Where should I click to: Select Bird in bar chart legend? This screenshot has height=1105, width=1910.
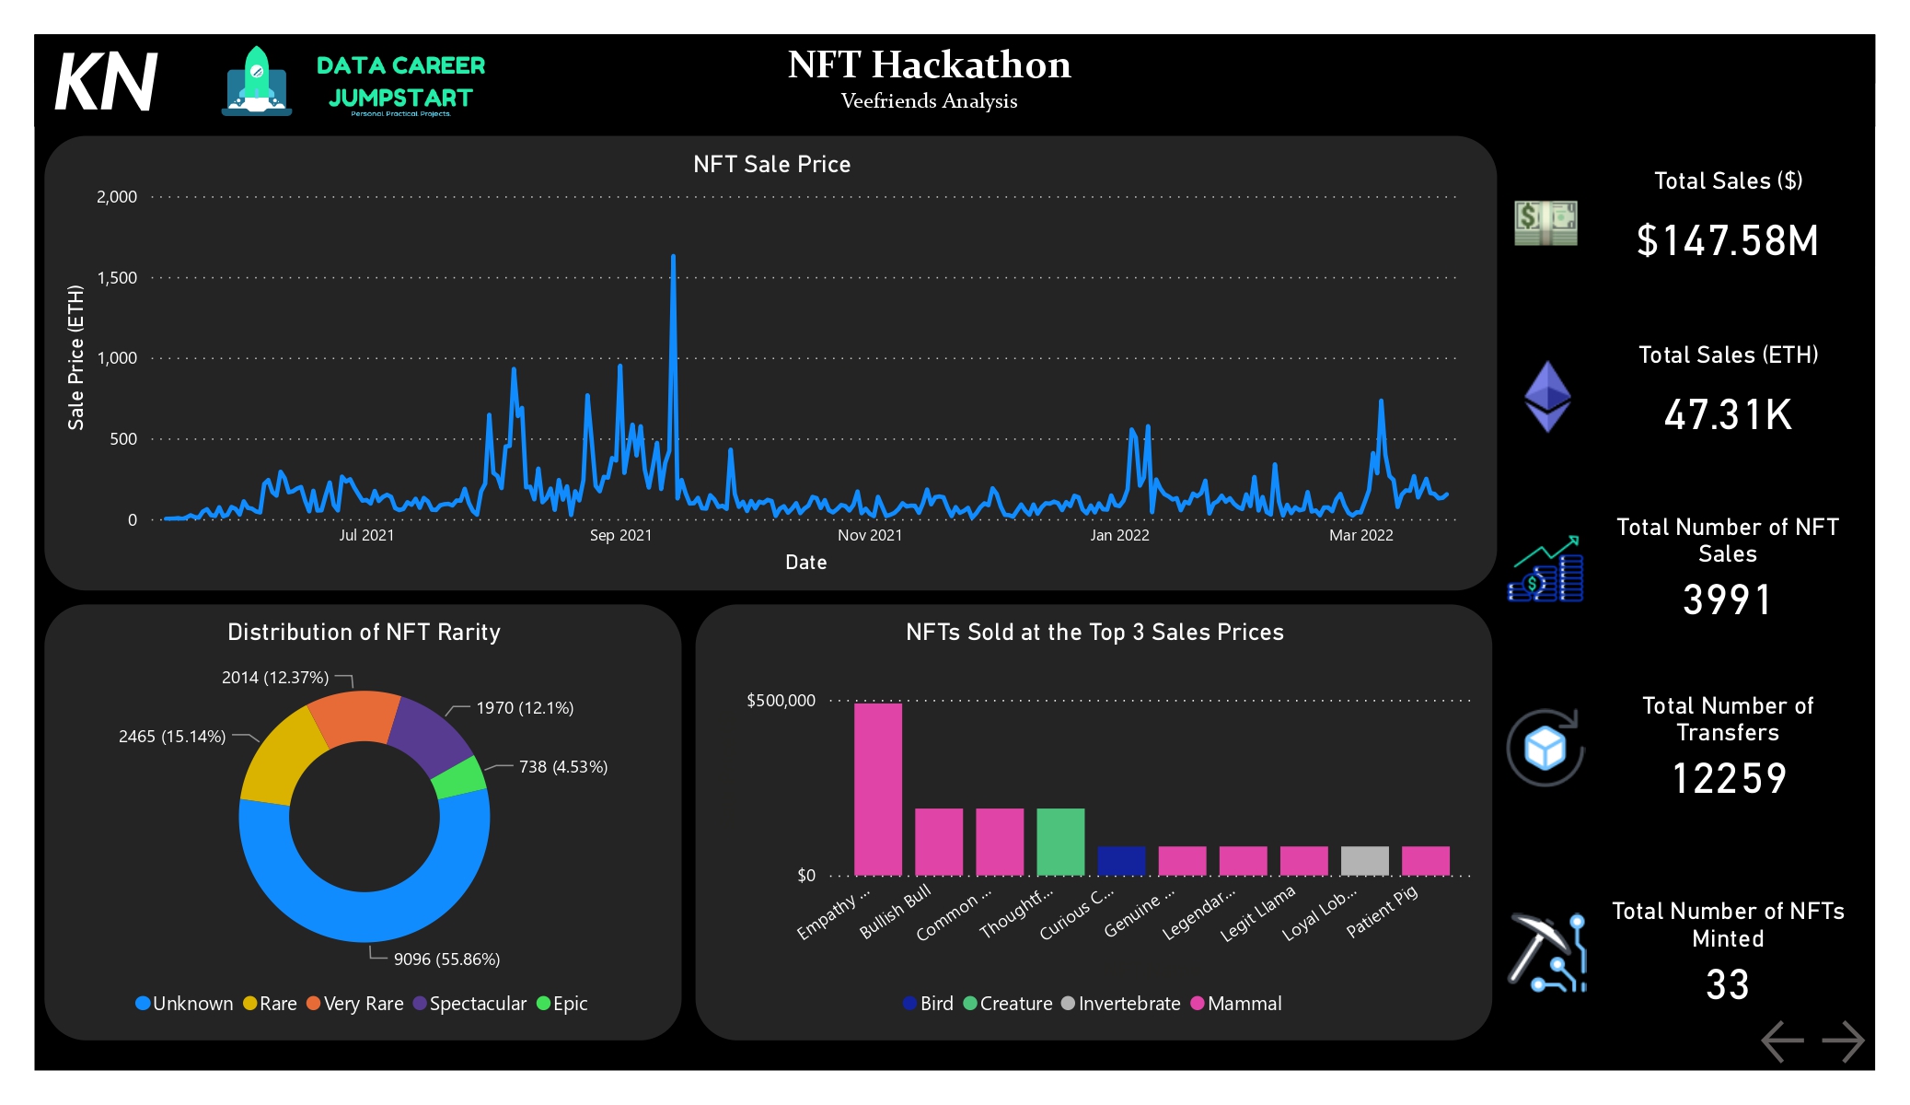coord(929,1004)
